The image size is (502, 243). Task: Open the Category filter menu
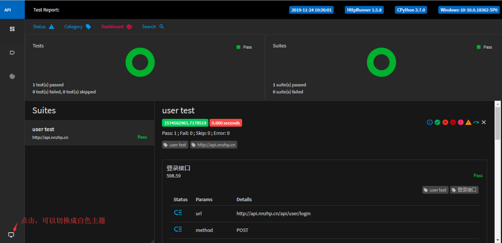tap(78, 27)
